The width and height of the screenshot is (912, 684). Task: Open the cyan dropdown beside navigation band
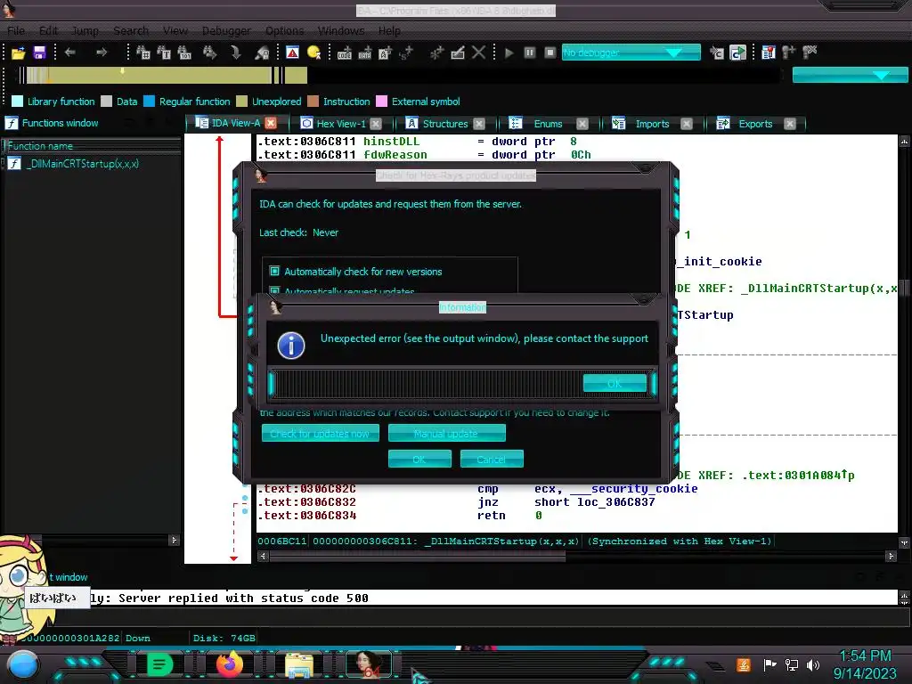coord(850,75)
